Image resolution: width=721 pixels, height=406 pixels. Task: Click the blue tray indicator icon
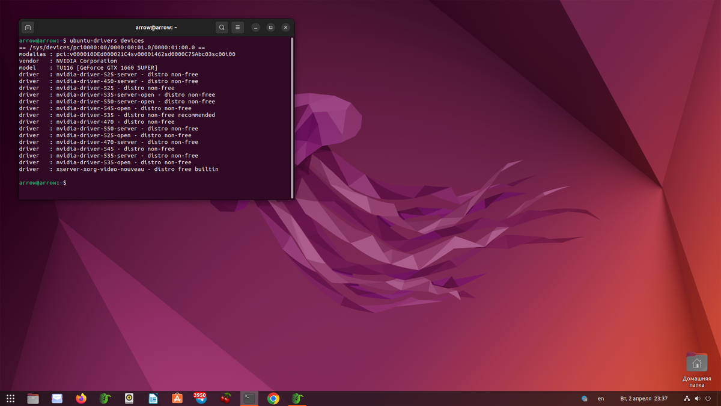pyautogui.click(x=585, y=399)
